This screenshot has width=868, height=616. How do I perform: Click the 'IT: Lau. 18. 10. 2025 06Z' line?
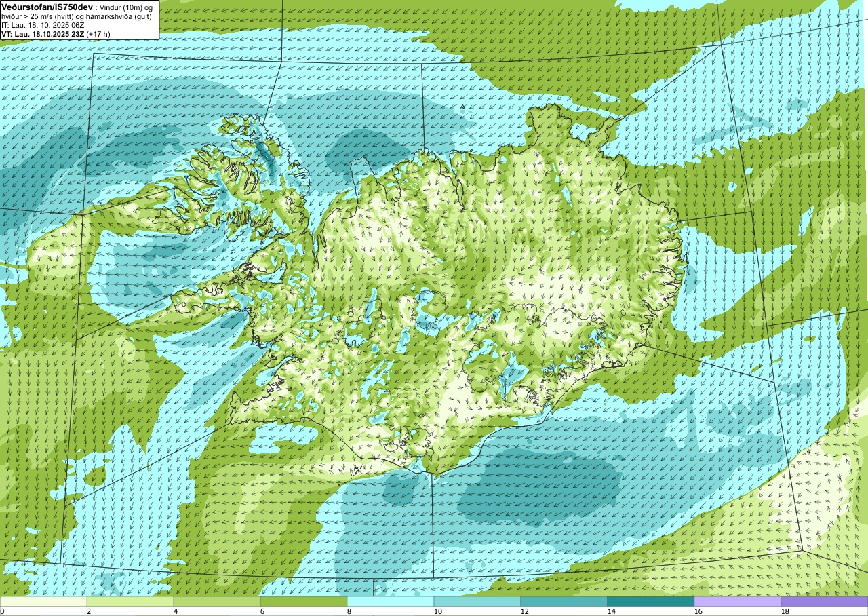tap(43, 24)
